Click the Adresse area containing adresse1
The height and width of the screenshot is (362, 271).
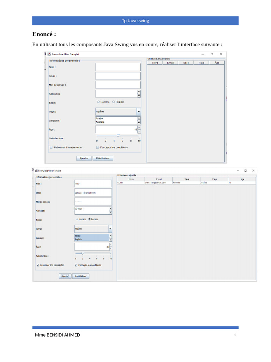coord(92,210)
